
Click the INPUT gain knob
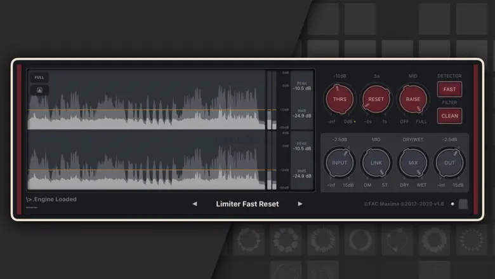pyautogui.click(x=340, y=163)
